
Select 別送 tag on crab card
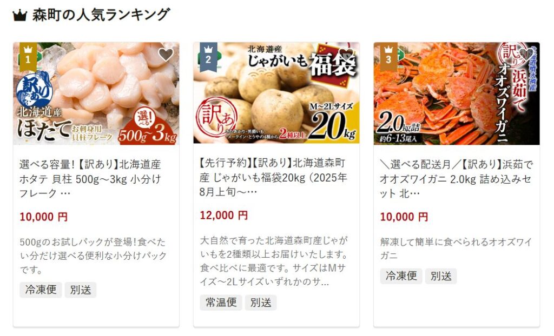tap(441, 276)
